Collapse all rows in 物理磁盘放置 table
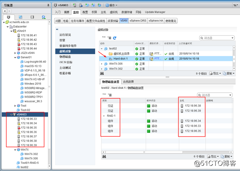This screenshot has width=240, height=171. point(105,95)
